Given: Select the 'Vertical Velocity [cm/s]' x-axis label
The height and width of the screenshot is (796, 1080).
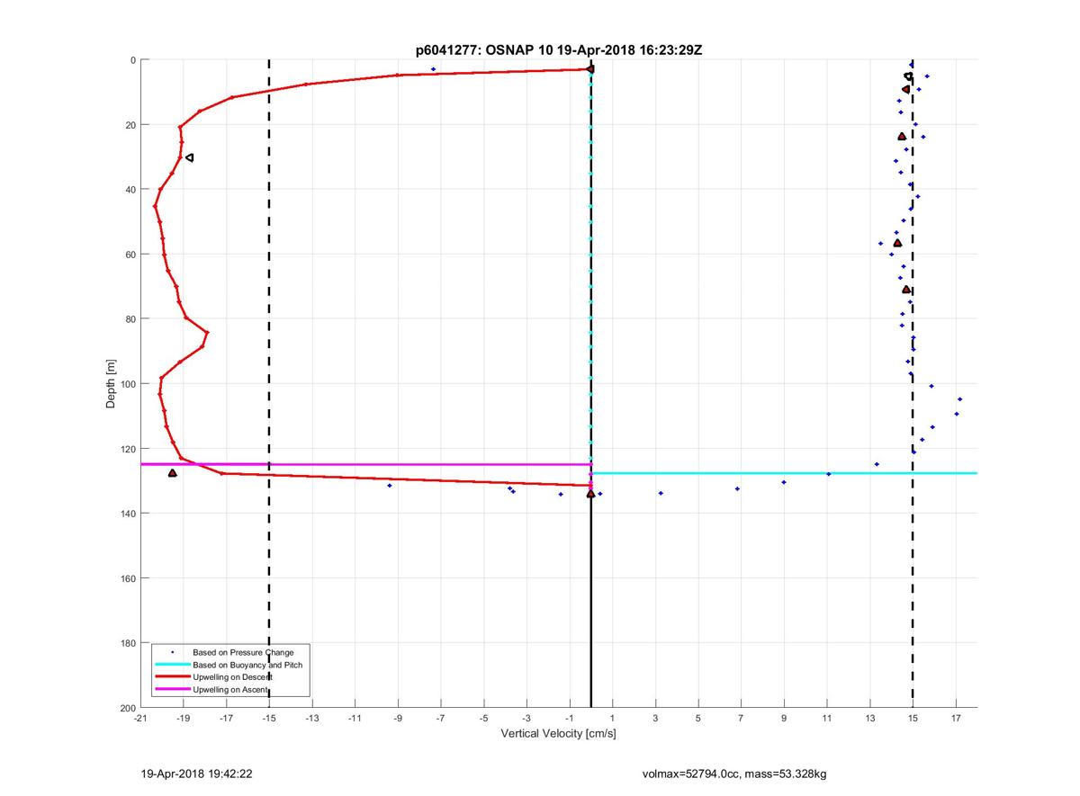Looking at the screenshot, I should tap(558, 734).
